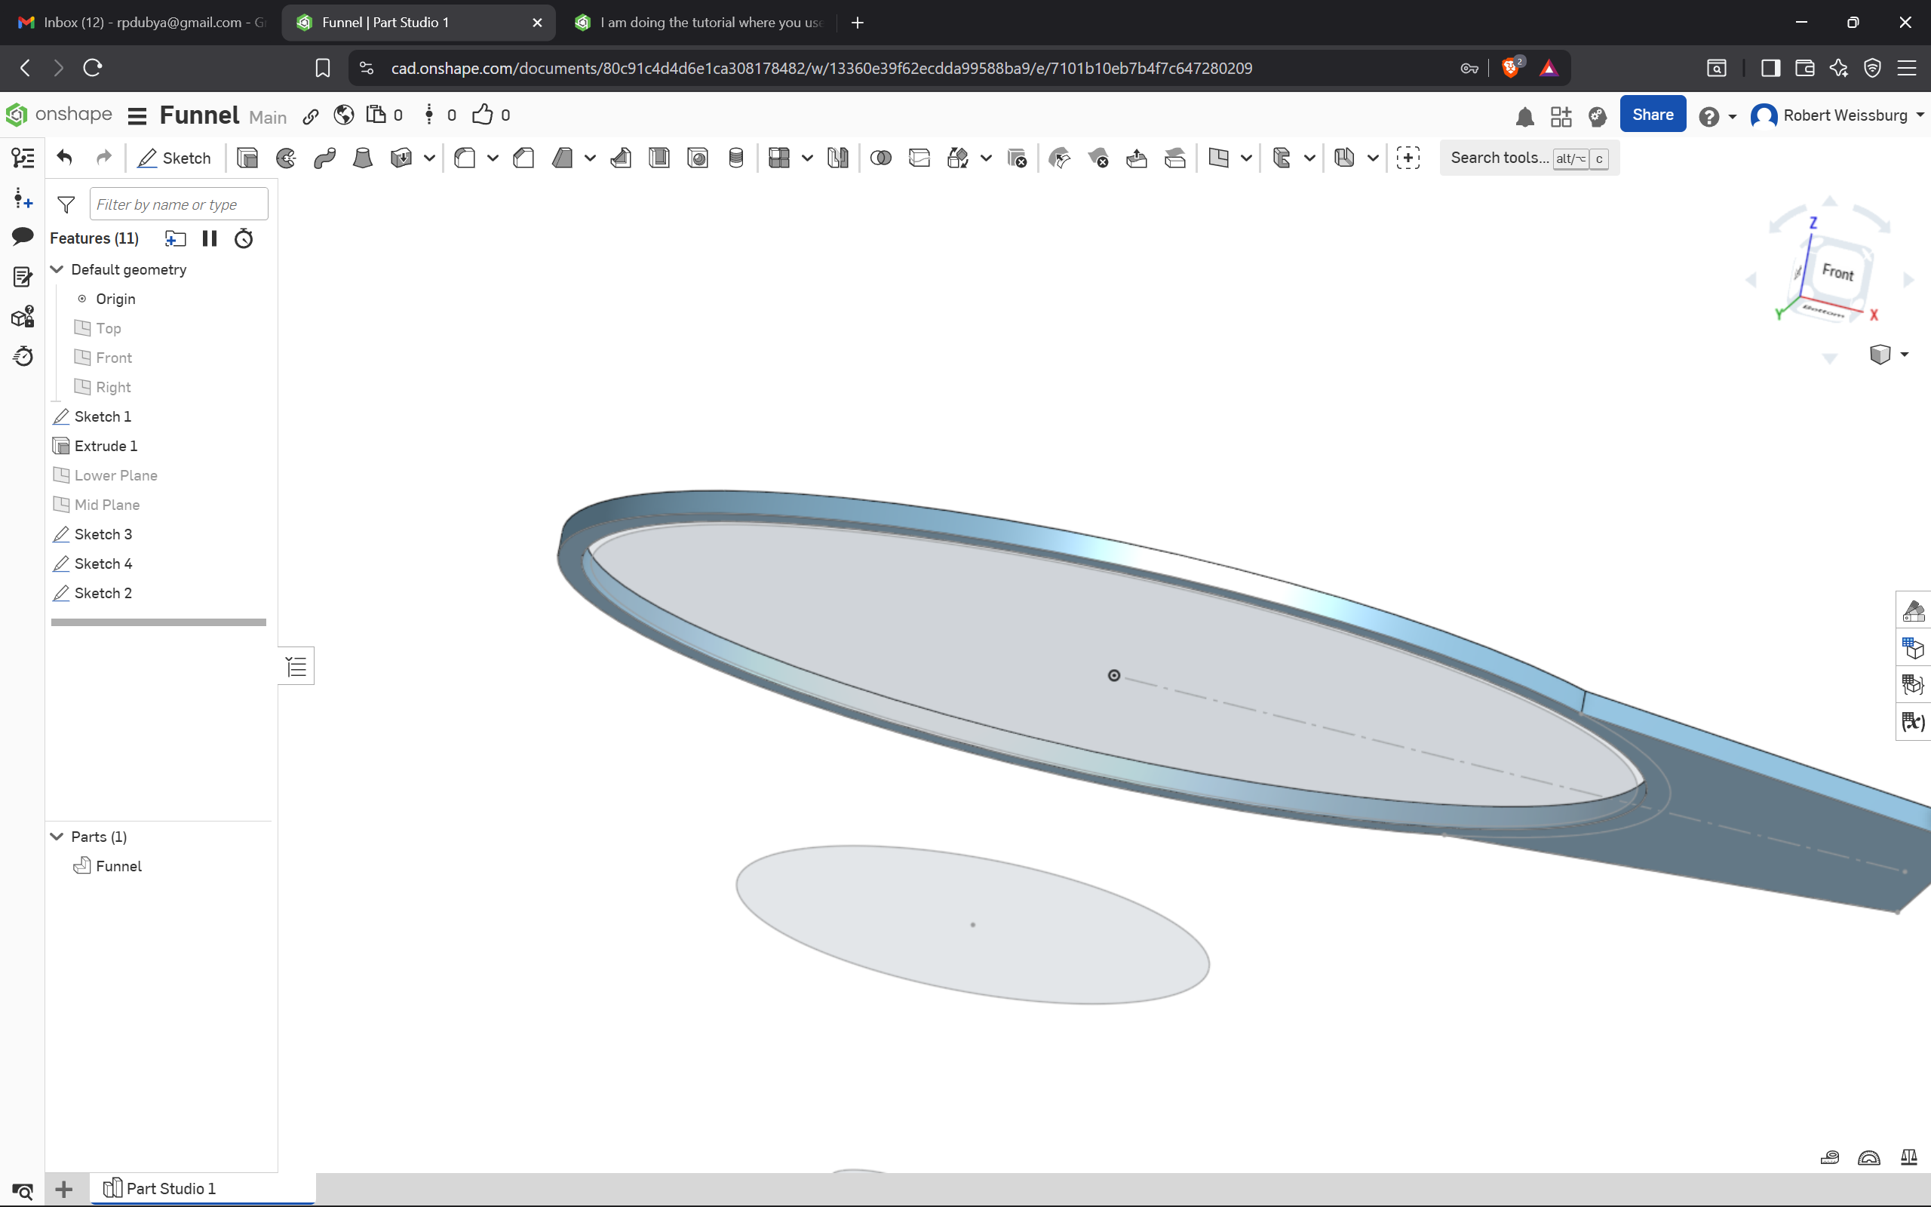Open Robert Weissburg account menu
The width and height of the screenshot is (1931, 1207).
coord(1837,115)
